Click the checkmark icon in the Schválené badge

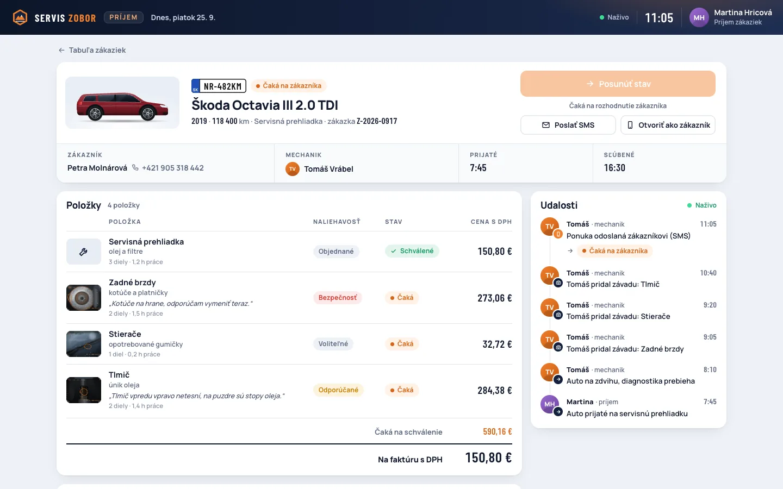[394, 251]
